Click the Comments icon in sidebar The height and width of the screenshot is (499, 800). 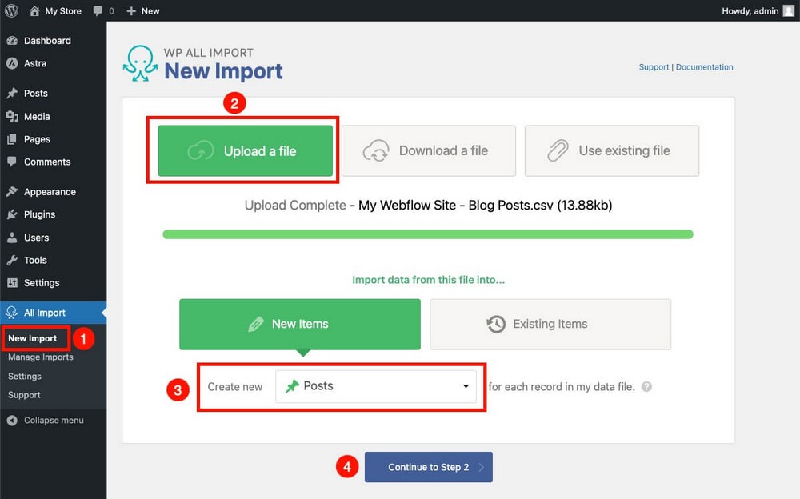point(12,162)
